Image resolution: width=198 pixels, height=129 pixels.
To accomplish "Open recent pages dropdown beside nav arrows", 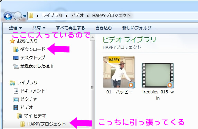I will click(25, 16).
